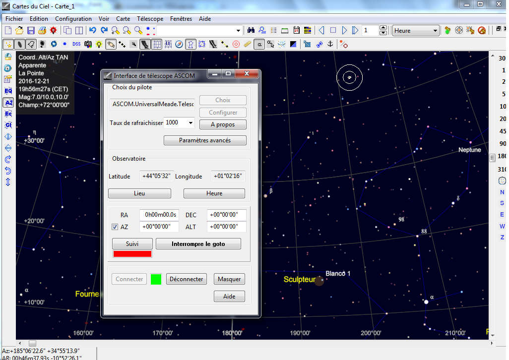The height and width of the screenshot is (360, 509).
Task: Click the RA input field
Action: [x=159, y=215]
